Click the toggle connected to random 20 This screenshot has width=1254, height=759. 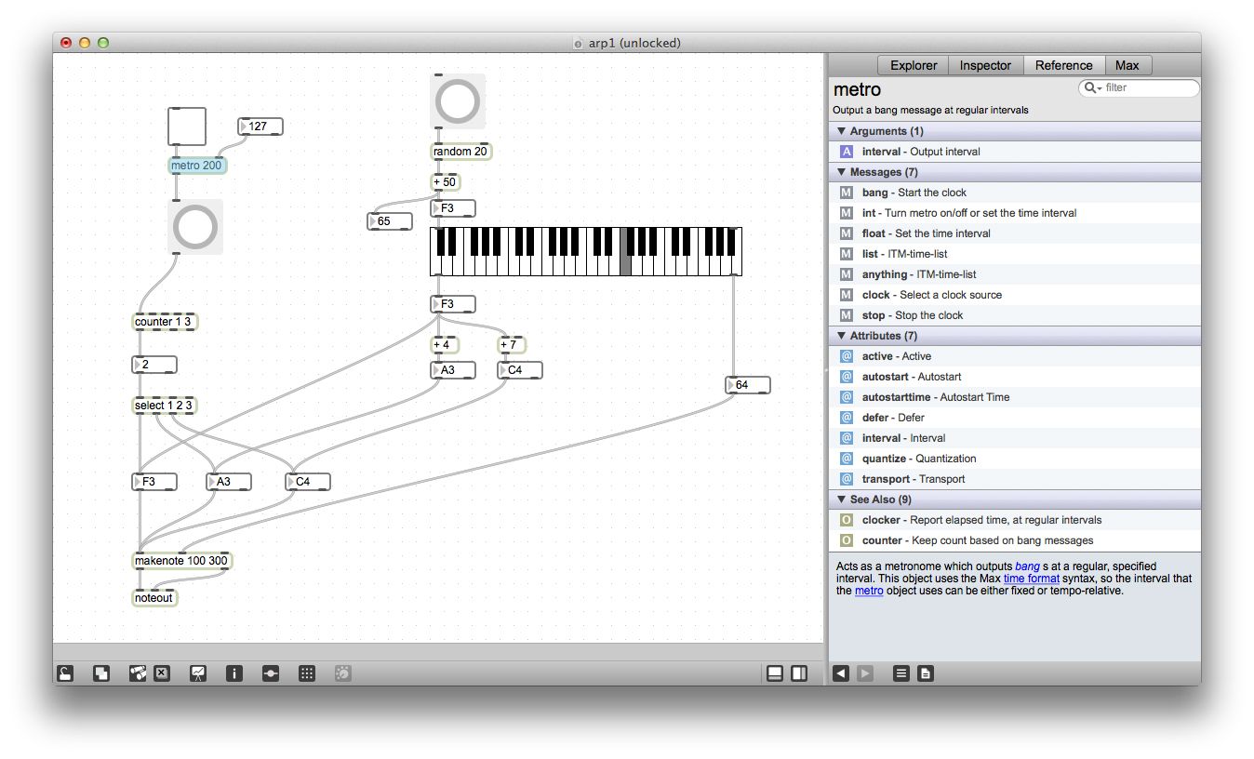pyautogui.click(x=457, y=100)
